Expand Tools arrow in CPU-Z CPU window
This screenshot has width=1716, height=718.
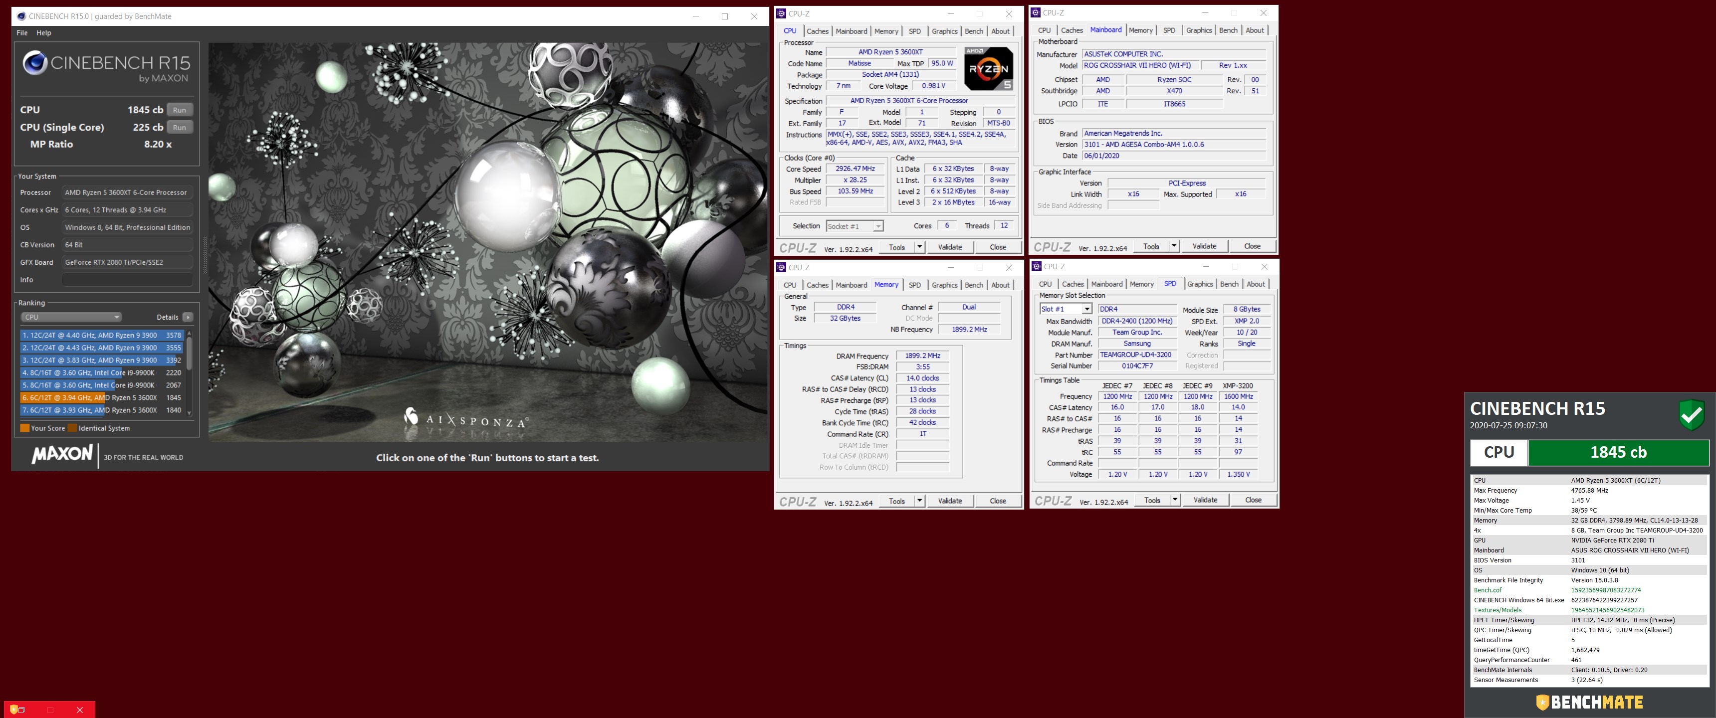(x=919, y=247)
